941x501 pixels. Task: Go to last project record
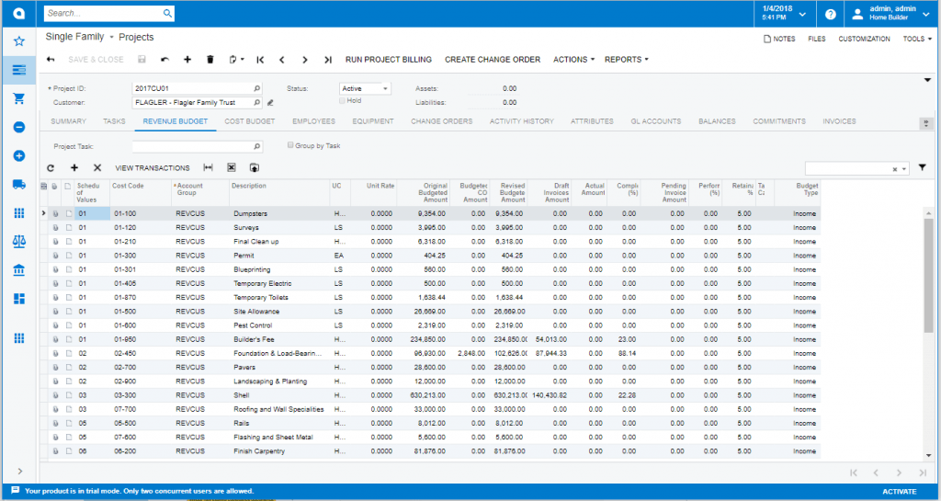[328, 60]
